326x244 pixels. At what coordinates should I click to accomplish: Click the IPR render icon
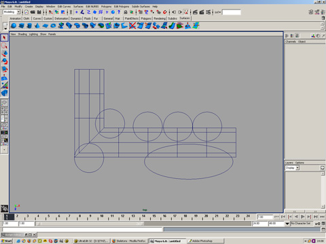coord(202,12)
